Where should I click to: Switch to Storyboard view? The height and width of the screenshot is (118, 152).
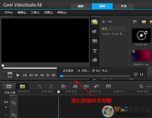9,87
